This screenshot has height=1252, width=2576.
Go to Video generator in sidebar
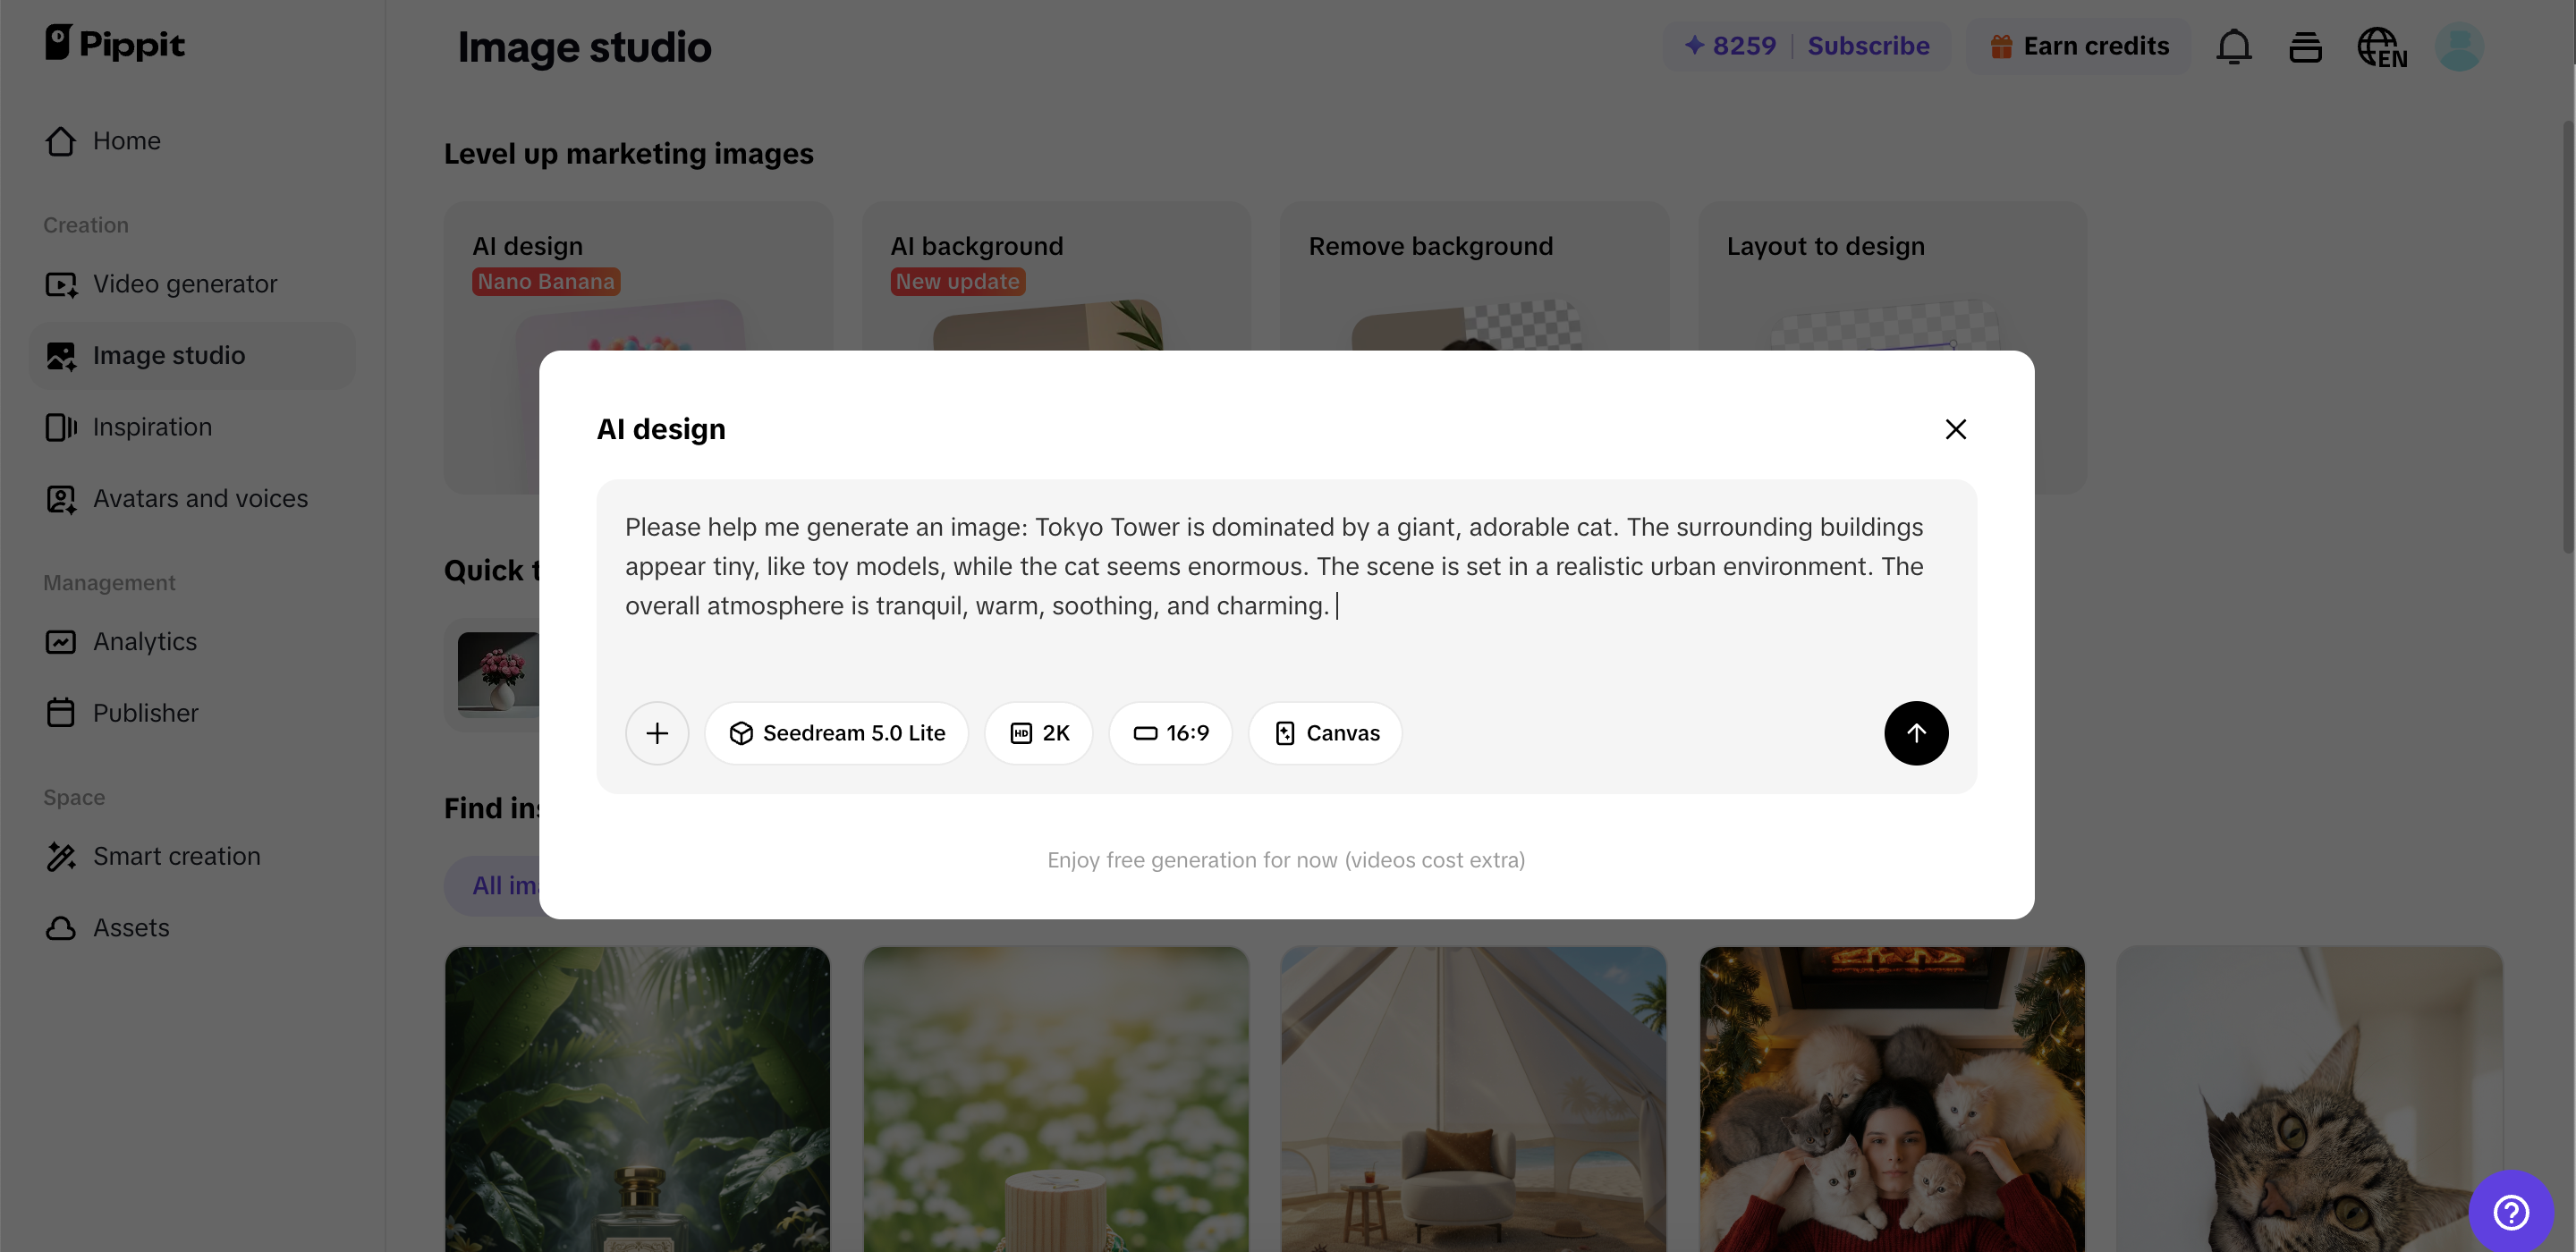click(x=185, y=284)
